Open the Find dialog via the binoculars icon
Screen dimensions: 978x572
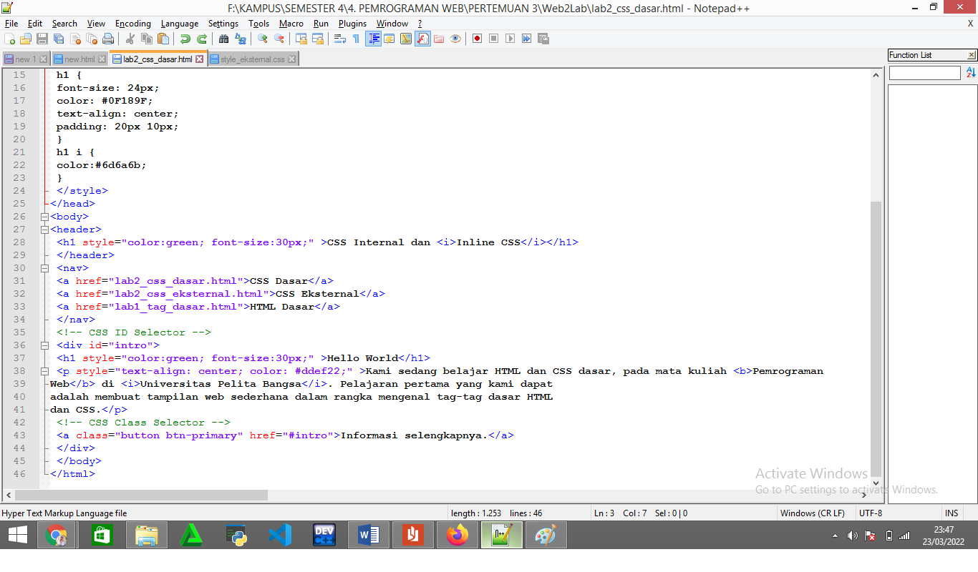coord(225,38)
